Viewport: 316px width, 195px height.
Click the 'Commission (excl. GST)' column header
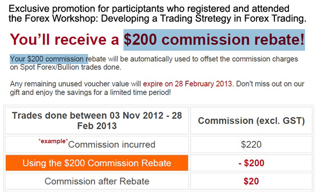(251, 121)
